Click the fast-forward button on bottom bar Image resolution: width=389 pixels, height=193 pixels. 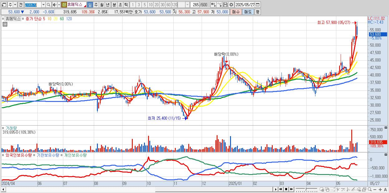pyautogui.click(x=291, y=189)
